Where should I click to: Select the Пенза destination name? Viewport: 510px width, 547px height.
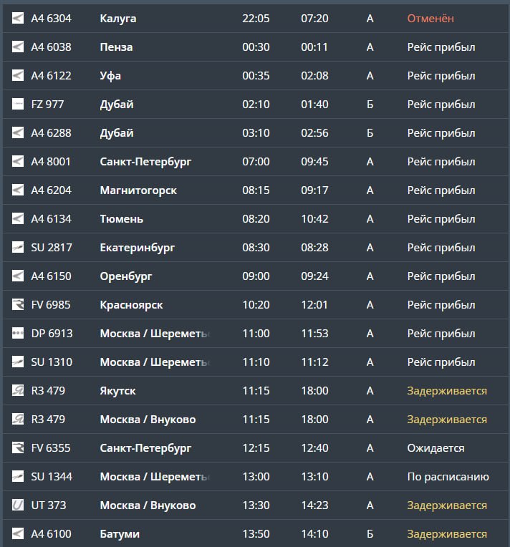[116, 47]
